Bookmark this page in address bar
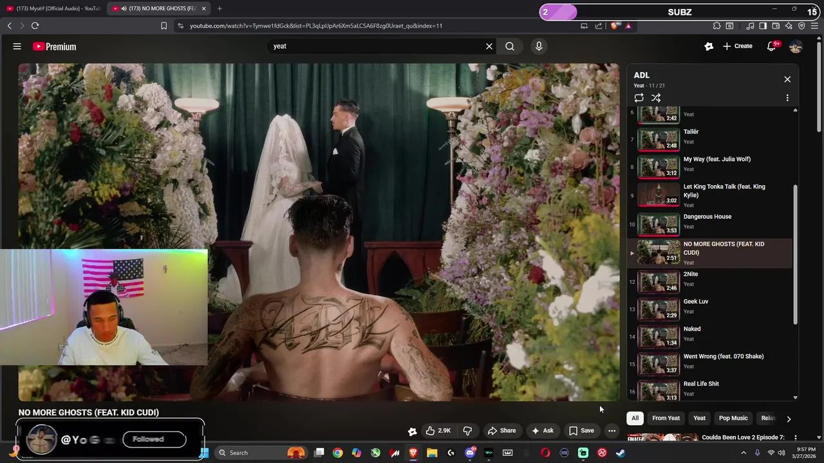 point(164,26)
